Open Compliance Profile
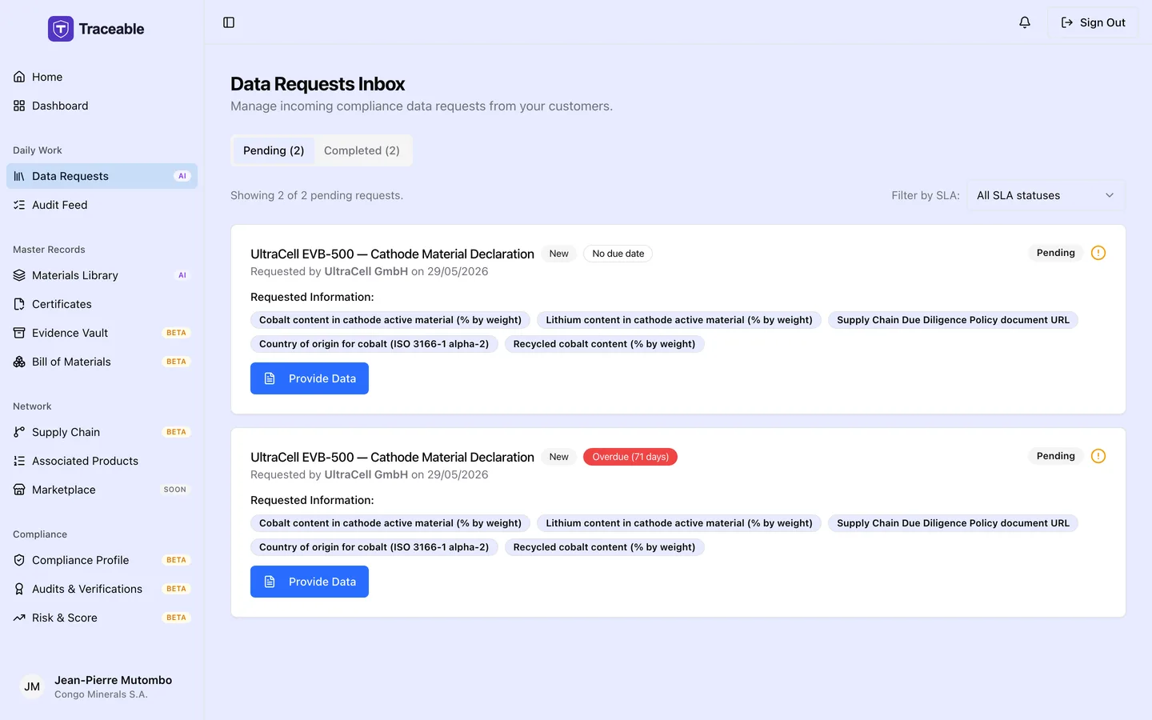 coord(102,560)
